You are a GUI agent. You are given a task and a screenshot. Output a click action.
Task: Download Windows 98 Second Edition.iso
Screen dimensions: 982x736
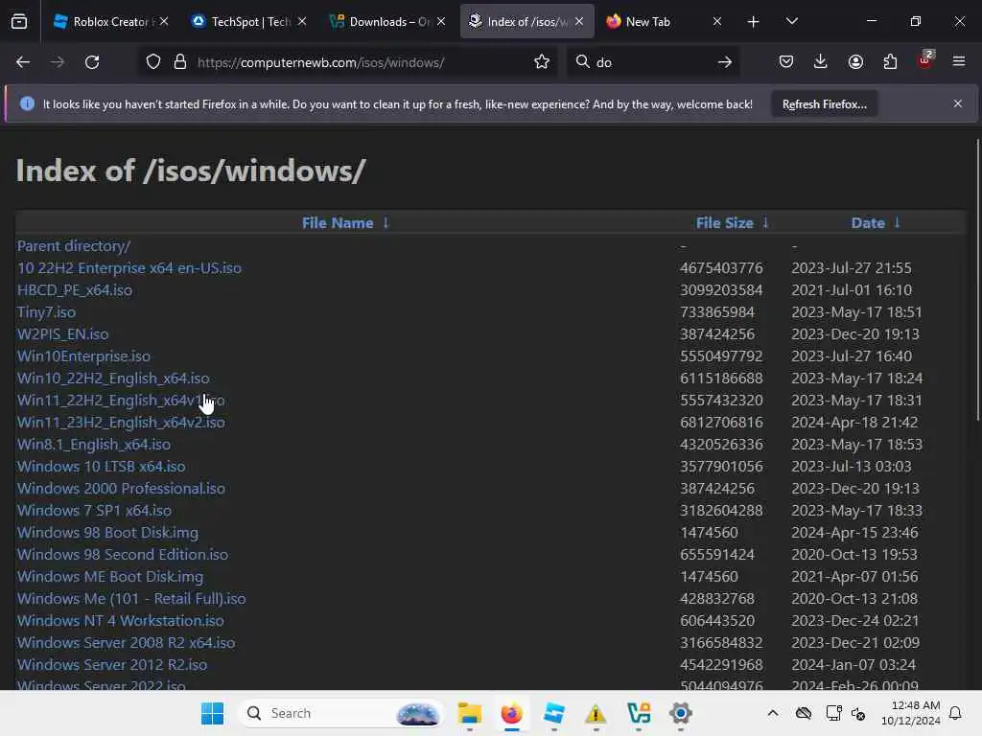tap(123, 555)
